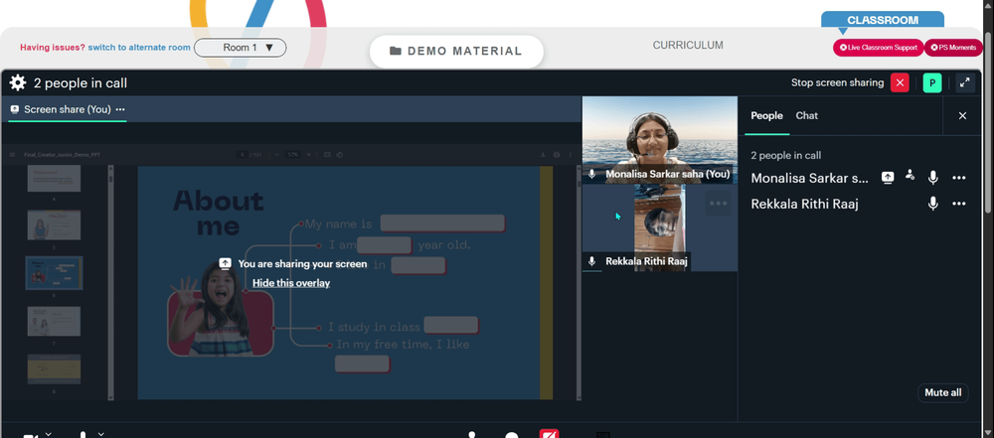This screenshot has width=994, height=438.
Task: Open the Room 1 dropdown
Action: click(241, 48)
